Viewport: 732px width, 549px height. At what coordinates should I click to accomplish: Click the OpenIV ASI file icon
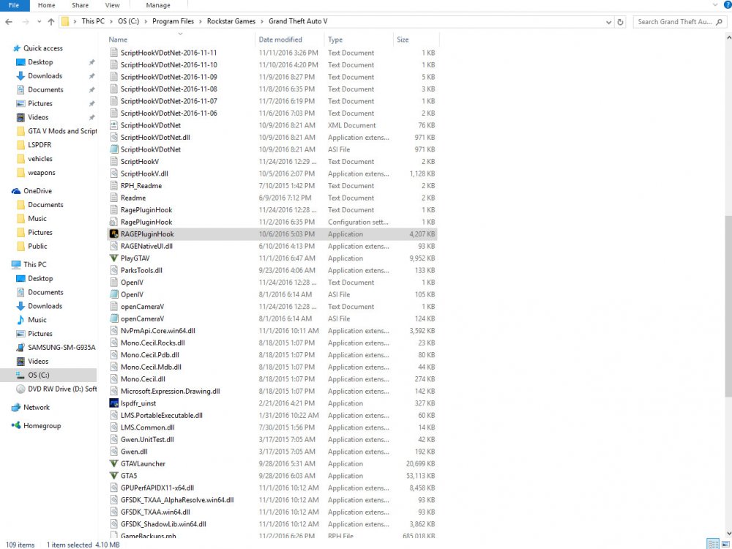pyautogui.click(x=113, y=294)
